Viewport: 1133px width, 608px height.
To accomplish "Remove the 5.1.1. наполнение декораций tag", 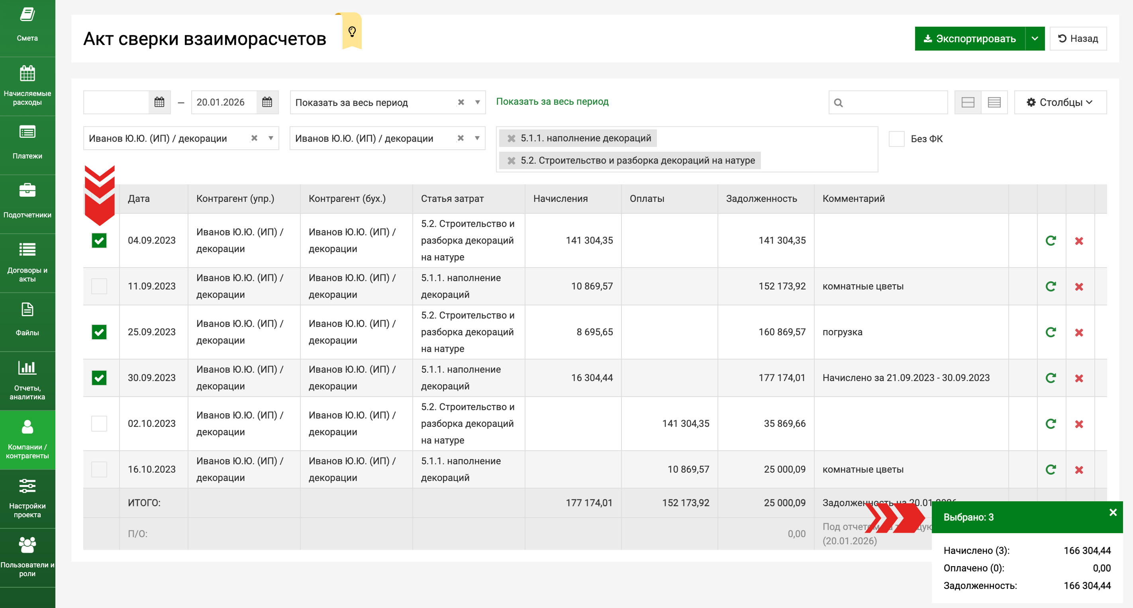I will pyautogui.click(x=511, y=139).
